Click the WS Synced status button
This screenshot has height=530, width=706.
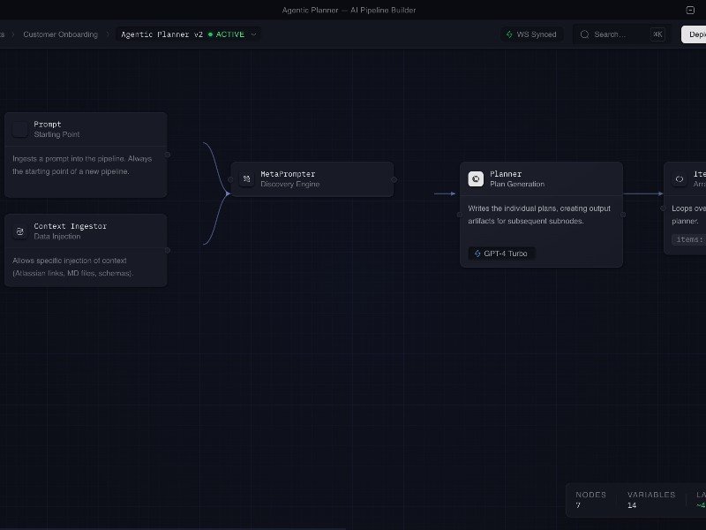(531, 34)
